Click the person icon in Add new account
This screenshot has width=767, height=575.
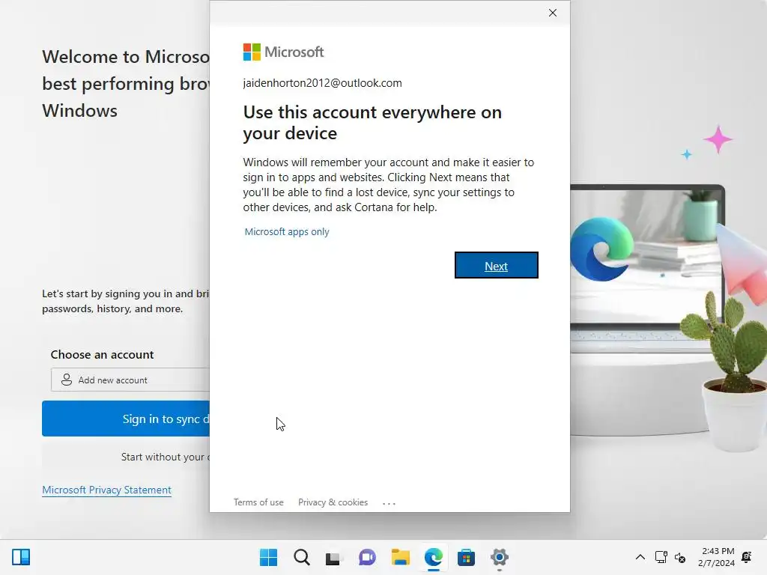(x=67, y=380)
